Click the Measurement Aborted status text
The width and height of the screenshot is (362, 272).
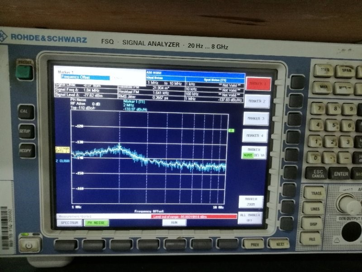[x=75, y=217]
